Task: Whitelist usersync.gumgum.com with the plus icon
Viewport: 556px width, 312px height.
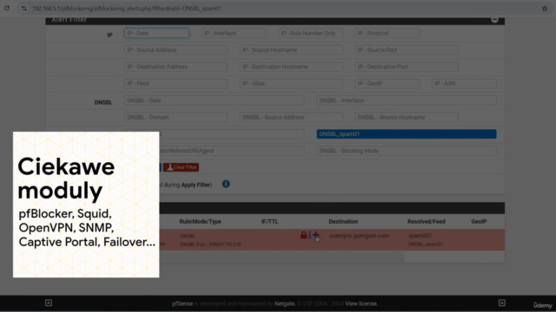Action: point(315,235)
